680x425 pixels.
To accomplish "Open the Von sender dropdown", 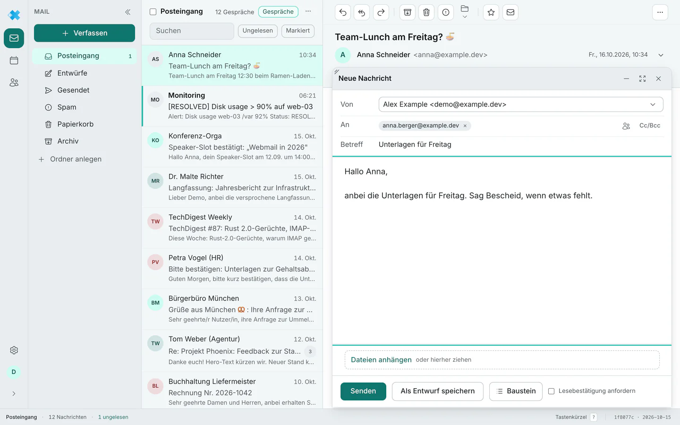I will pyautogui.click(x=521, y=104).
